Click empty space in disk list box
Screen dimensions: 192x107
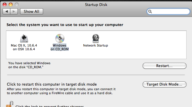pos(147,45)
